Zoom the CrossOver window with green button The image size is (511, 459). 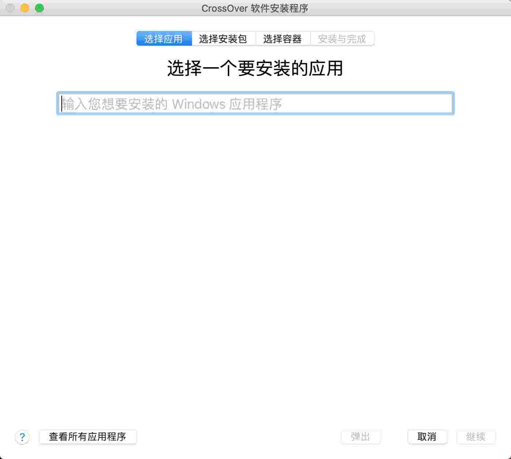pos(39,8)
